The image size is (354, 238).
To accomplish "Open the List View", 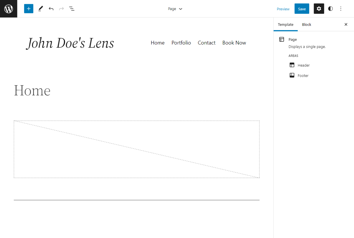I will pyautogui.click(x=72, y=9).
